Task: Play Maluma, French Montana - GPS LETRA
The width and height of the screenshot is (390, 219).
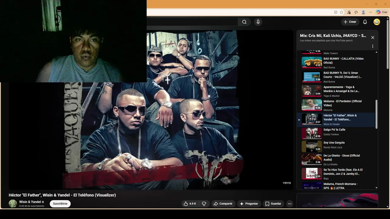Action: click(336, 186)
